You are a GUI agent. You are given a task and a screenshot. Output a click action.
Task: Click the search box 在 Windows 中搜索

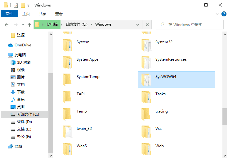[x=190, y=25]
